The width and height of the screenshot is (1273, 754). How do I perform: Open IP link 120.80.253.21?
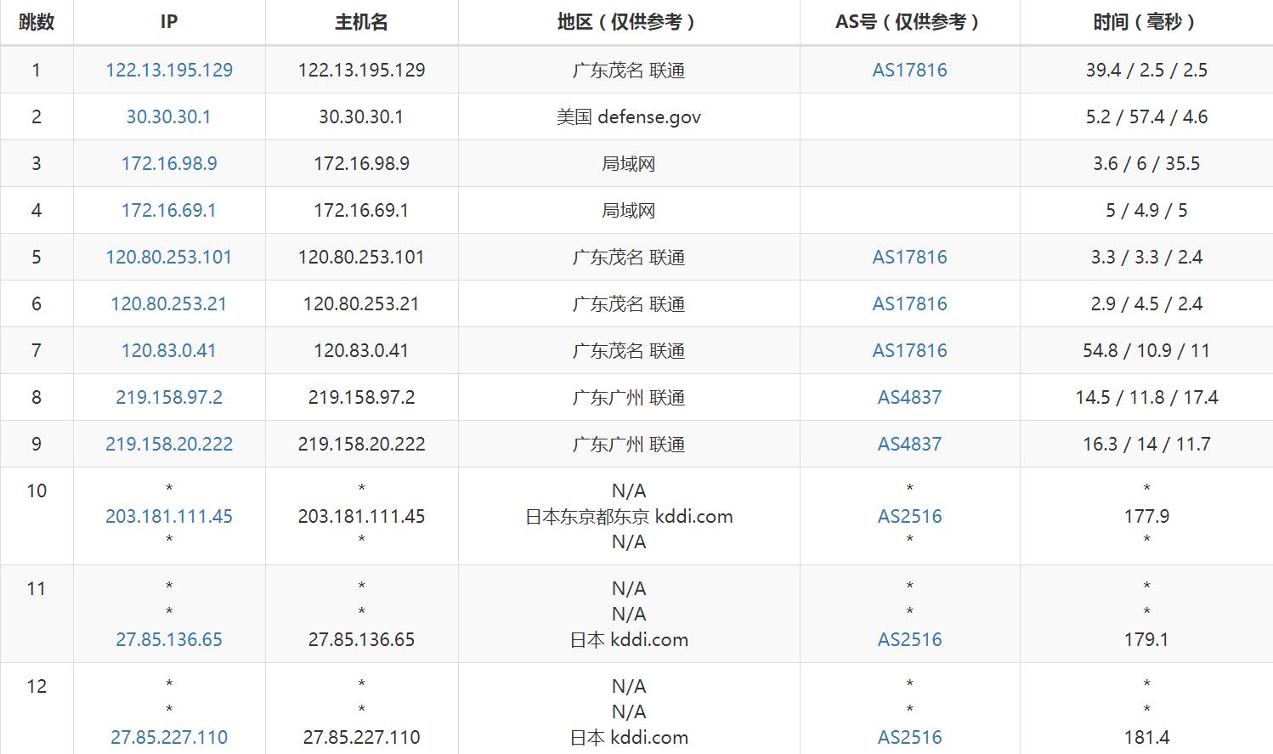point(169,303)
